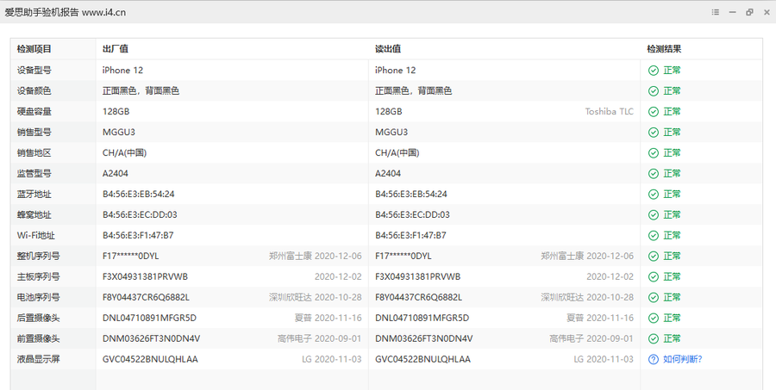Click the green check icon for 后置摄像头

tap(654, 318)
